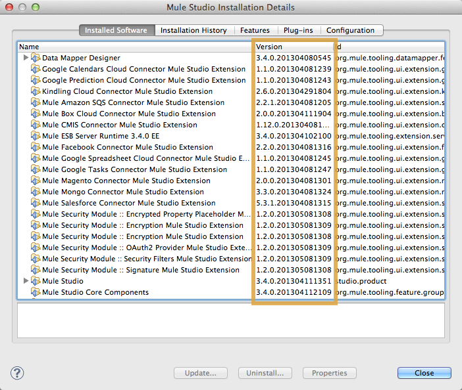This screenshot has height=390, width=462.
Task: Click the Mule Studio Core Components icon
Action: pyautogui.click(x=36, y=292)
